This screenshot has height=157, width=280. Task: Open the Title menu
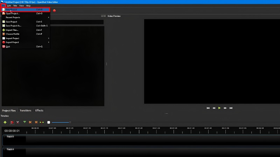click(15, 6)
